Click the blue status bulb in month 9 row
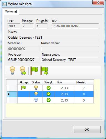This screenshot has width=106, height=139. tap(36, 100)
